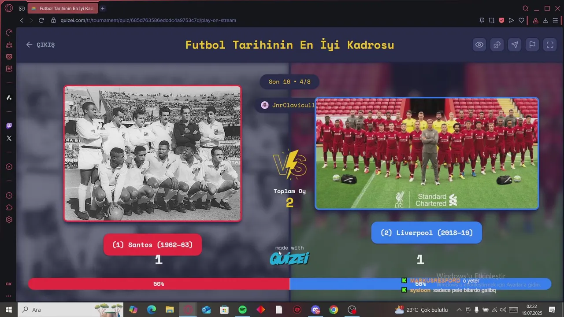The image size is (564, 317).
Task: Open the tab search magnifier icon
Action: point(525,8)
